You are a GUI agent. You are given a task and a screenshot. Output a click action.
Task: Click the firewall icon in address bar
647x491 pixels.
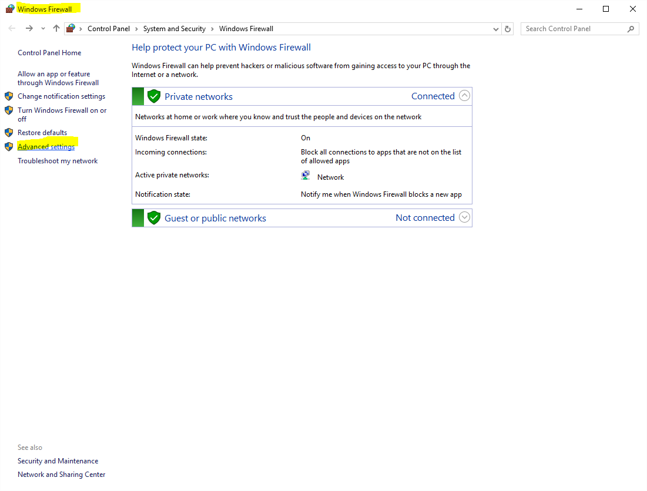[x=71, y=28]
